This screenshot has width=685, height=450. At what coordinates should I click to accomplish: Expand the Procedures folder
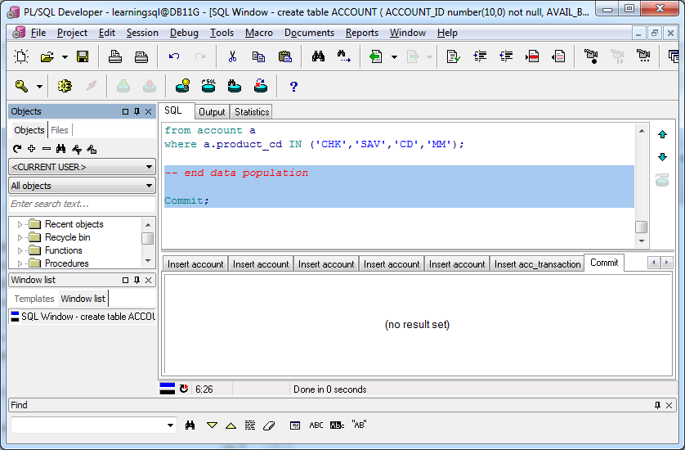click(20, 263)
